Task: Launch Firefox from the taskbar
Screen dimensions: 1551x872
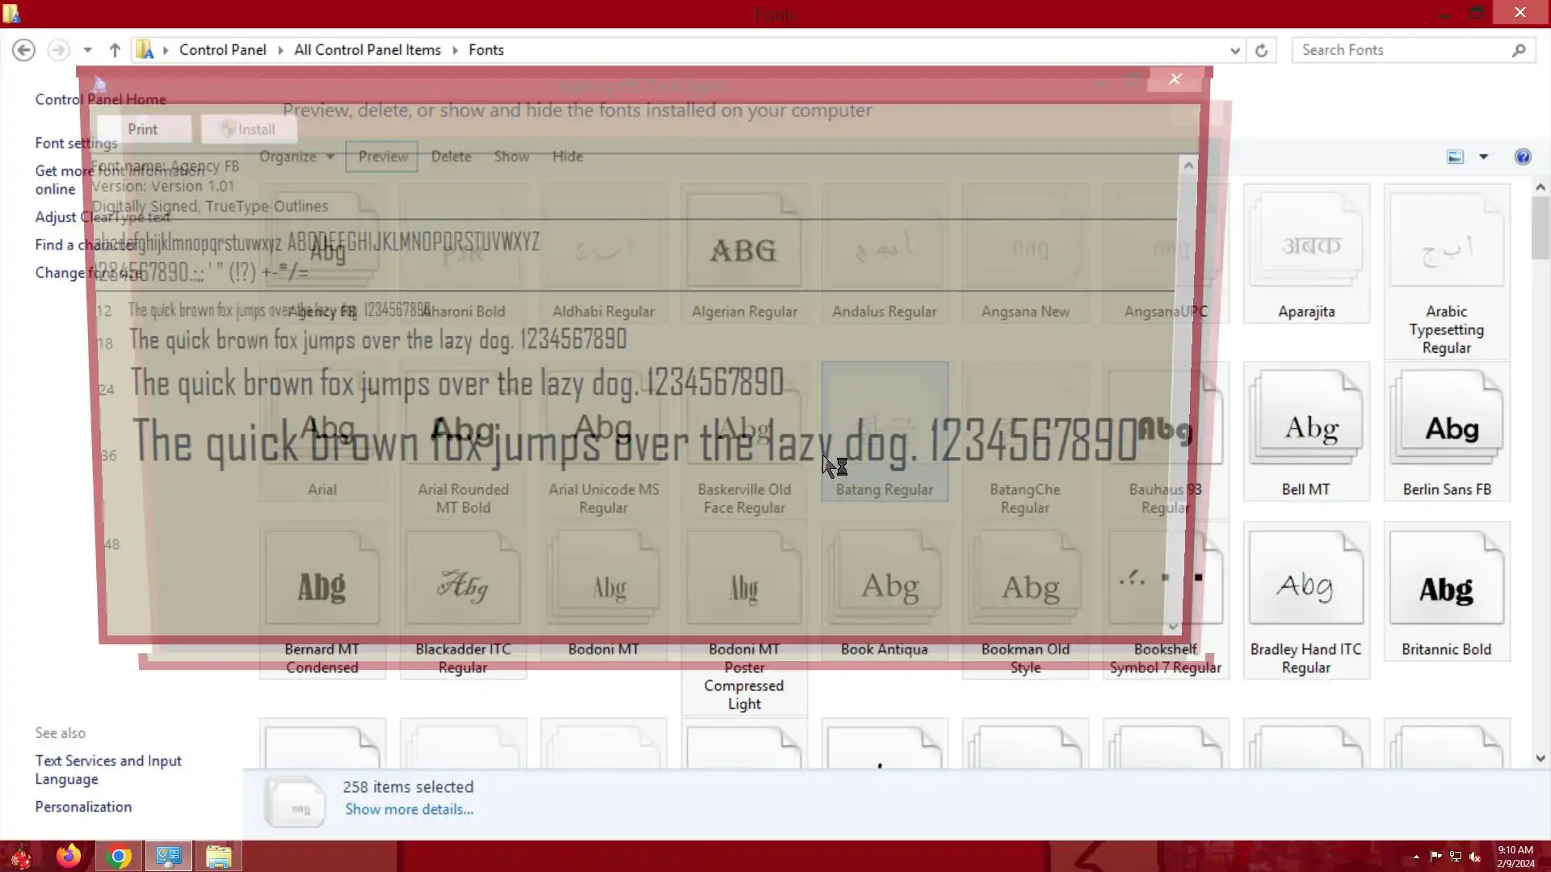Action: pyautogui.click(x=69, y=856)
